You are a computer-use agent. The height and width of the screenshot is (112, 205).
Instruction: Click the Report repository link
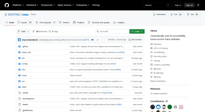coord(158,81)
